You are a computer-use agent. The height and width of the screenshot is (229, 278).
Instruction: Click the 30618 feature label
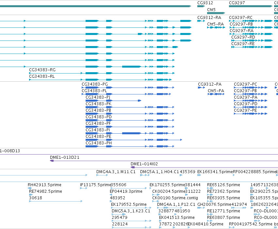pos(36,198)
